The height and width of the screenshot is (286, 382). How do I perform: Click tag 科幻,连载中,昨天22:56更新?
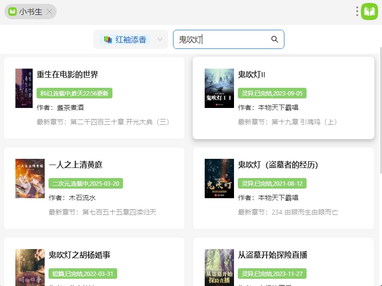click(x=74, y=93)
